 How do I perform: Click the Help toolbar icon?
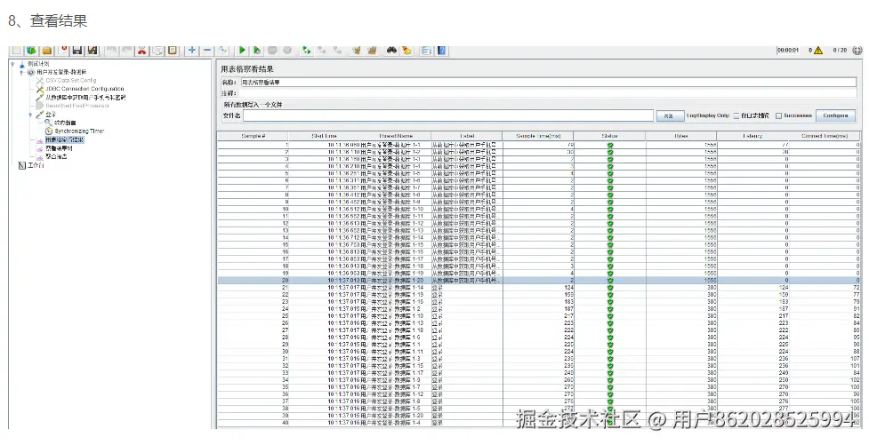441,51
